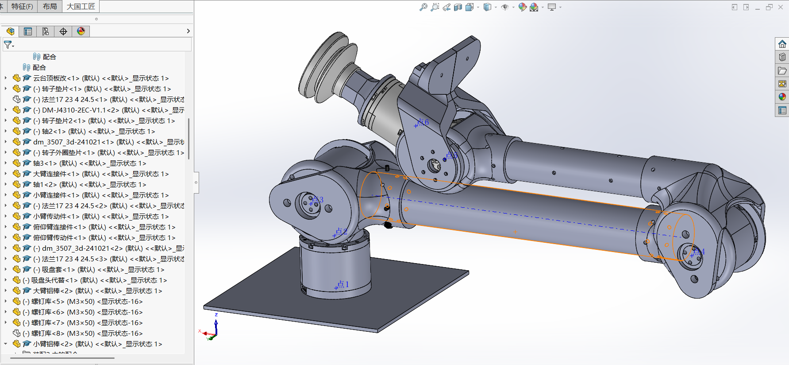Open the feature tree filter dropdown
789x365 pixels.
tap(9, 45)
